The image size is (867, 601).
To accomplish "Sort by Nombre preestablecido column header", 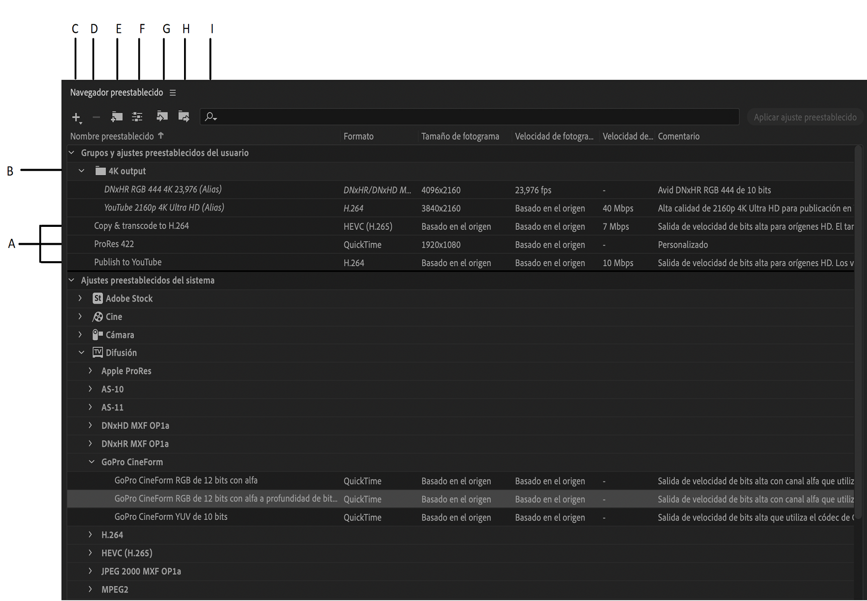I will tap(112, 136).
